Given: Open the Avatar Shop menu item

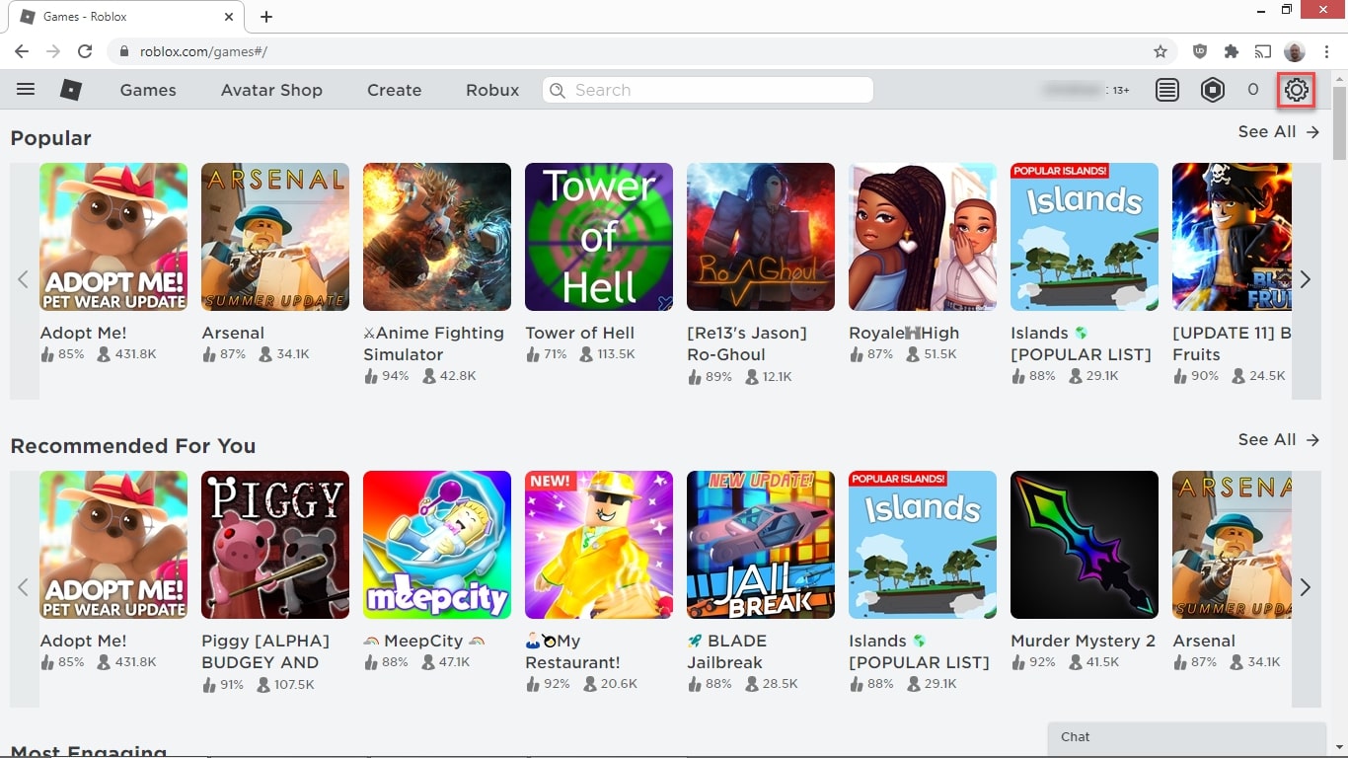Looking at the screenshot, I should coord(271,90).
